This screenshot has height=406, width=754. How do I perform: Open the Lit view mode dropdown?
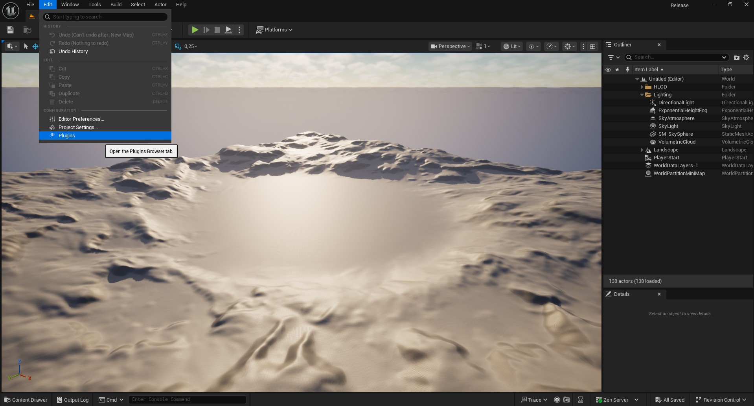(x=512, y=46)
